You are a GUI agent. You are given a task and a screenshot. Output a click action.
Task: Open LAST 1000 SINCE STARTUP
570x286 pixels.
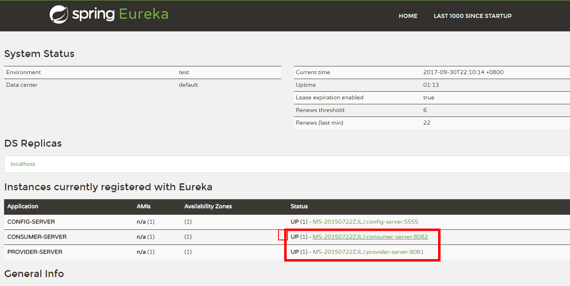tap(472, 16)
